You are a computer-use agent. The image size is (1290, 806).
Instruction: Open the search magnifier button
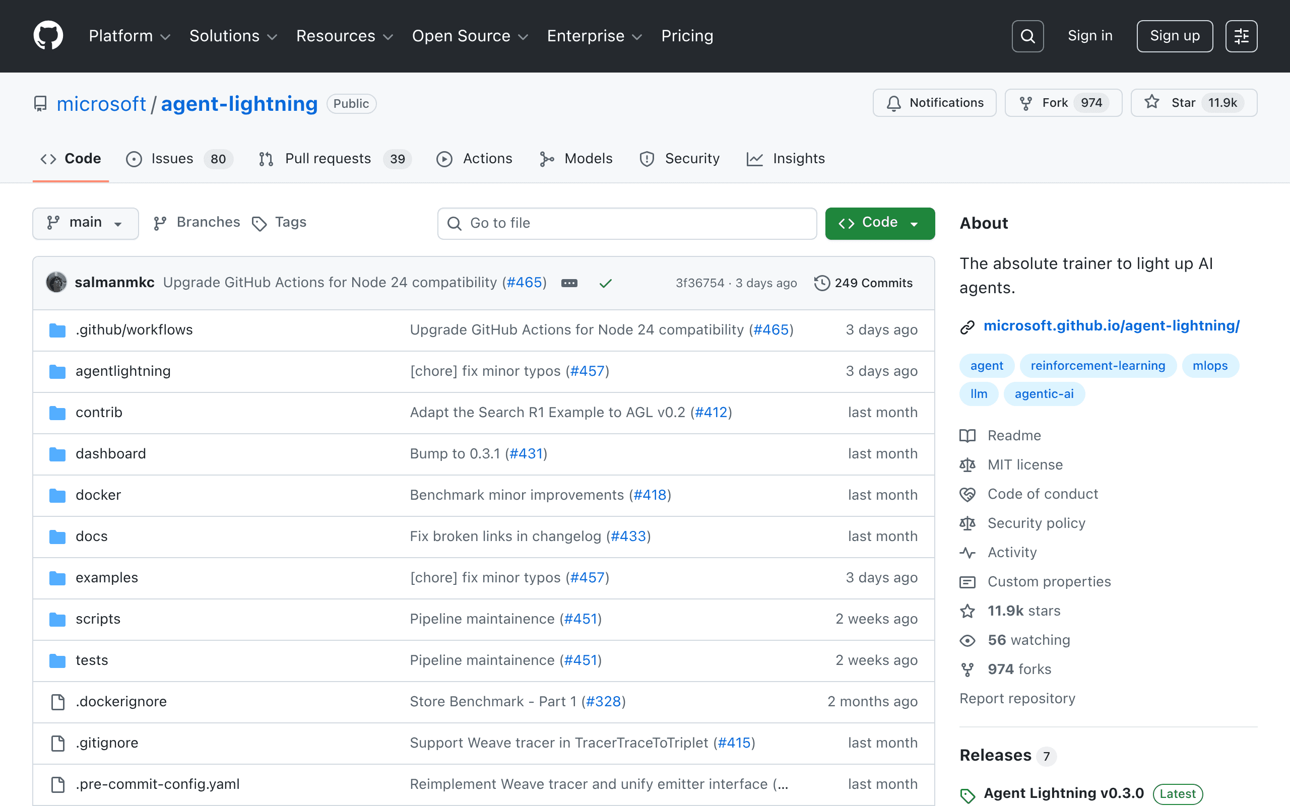[x=1027, y=36]
